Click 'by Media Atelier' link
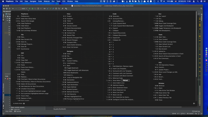This screenshot has height=117, width=208. point(18,103)
